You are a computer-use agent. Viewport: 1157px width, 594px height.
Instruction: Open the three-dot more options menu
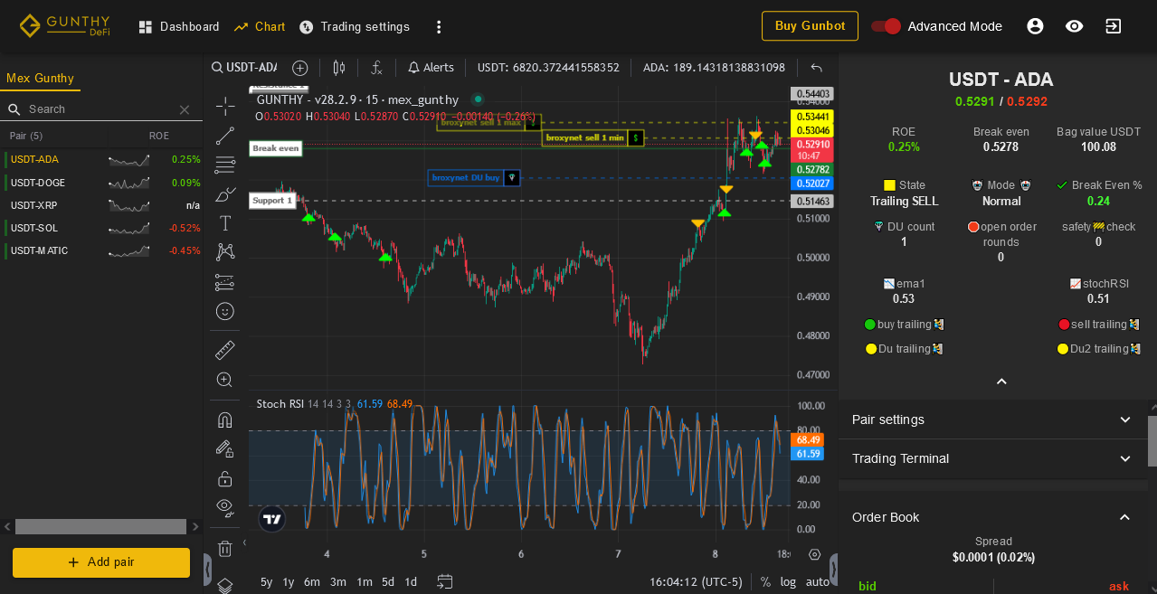point(439,27)
